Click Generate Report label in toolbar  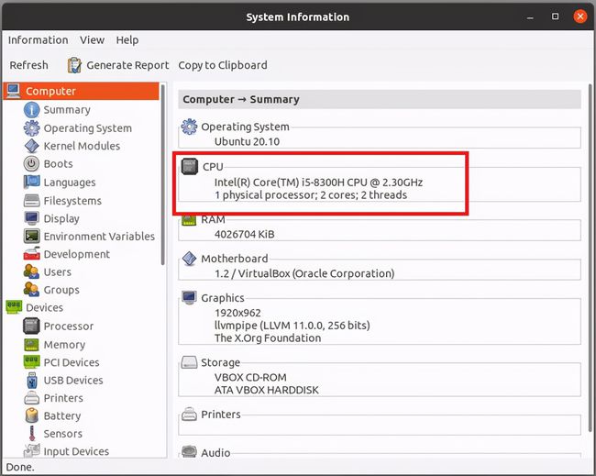click(127, 65)
